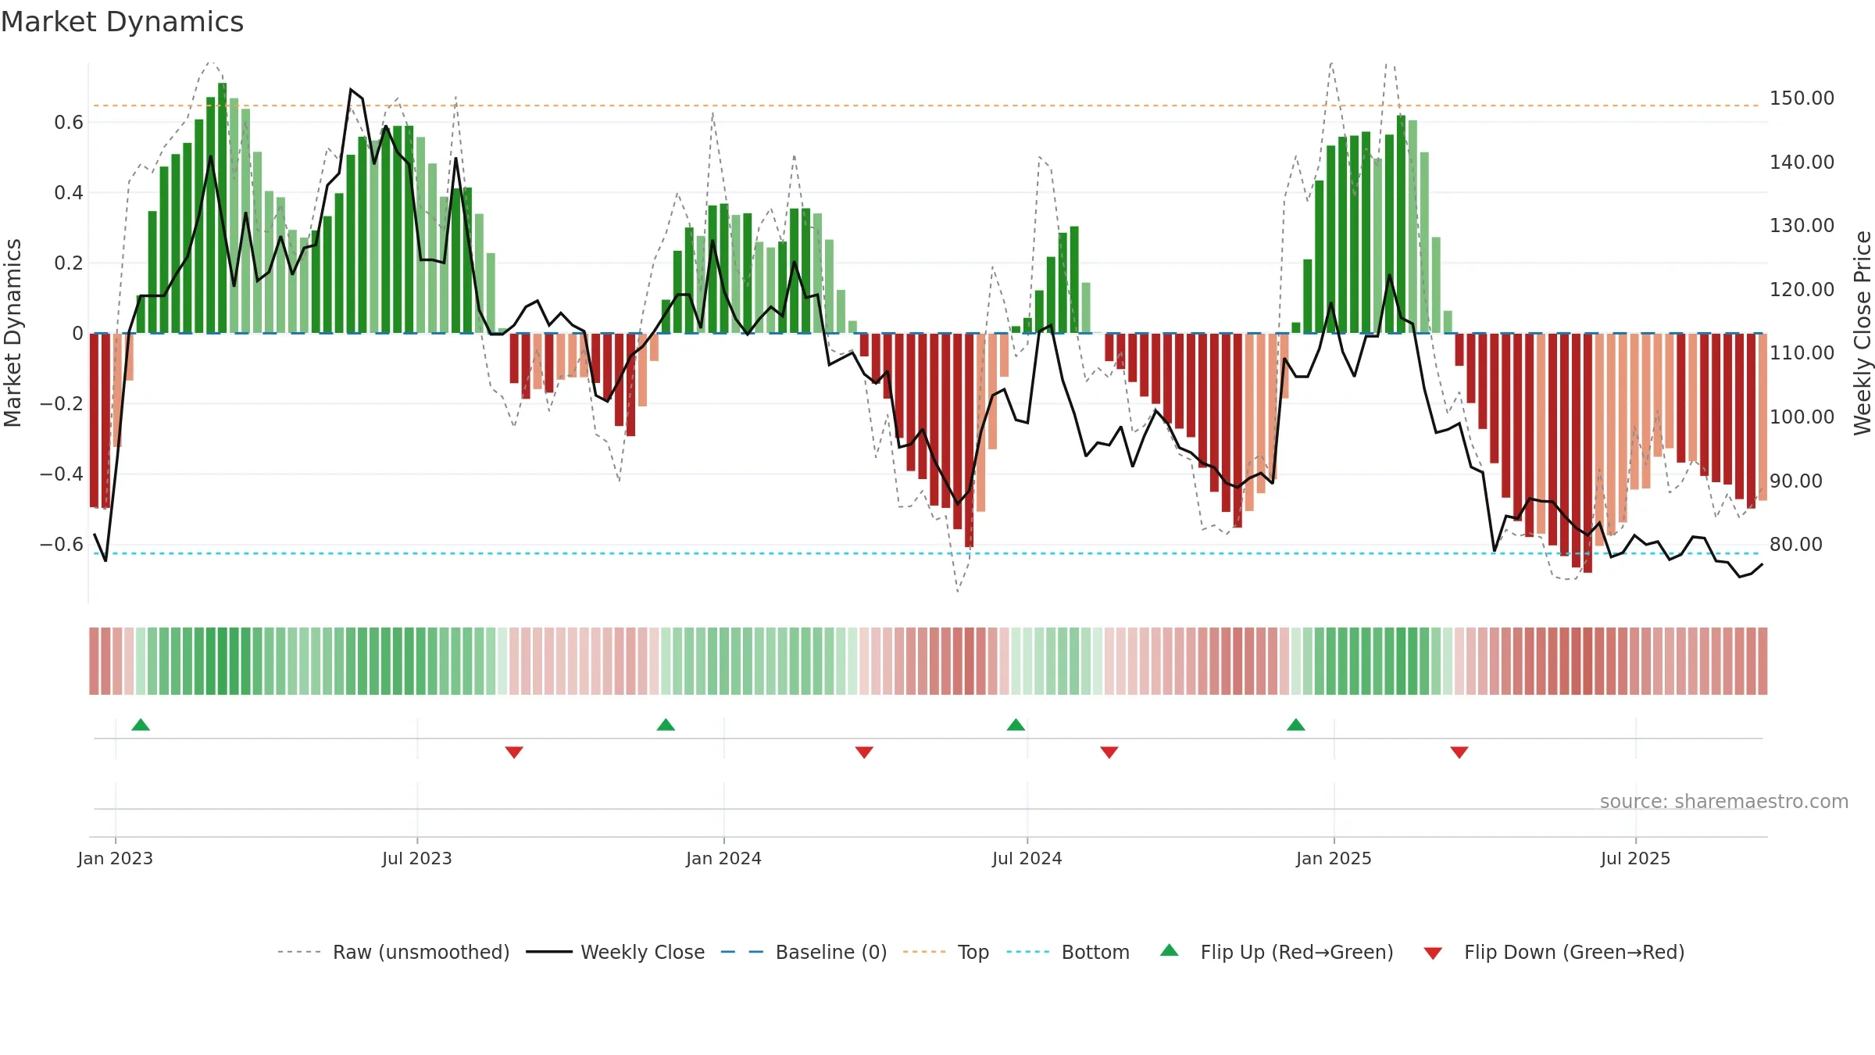Toggle the Top legend entry
The image size is (1875, 1055).
[x=945, y=952]
